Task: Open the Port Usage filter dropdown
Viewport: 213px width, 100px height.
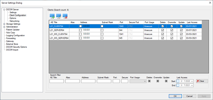Action: pos(138,81)
